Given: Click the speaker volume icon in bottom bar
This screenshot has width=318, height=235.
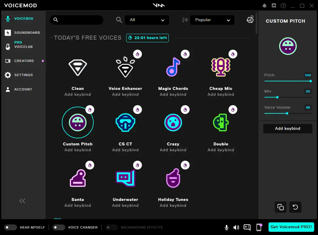Looking at the screenshot, I should (x=236, y=228).
